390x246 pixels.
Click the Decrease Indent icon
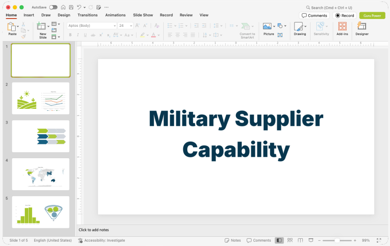coord(196,25)
